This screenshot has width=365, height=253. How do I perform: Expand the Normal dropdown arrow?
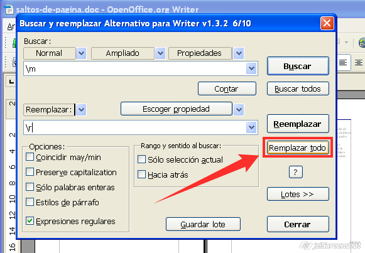click(81, 53)
